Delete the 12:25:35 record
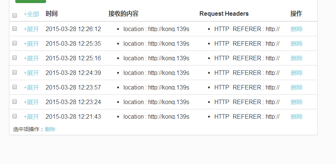This screenshot has height=164, width=336. tap(297, 43)
